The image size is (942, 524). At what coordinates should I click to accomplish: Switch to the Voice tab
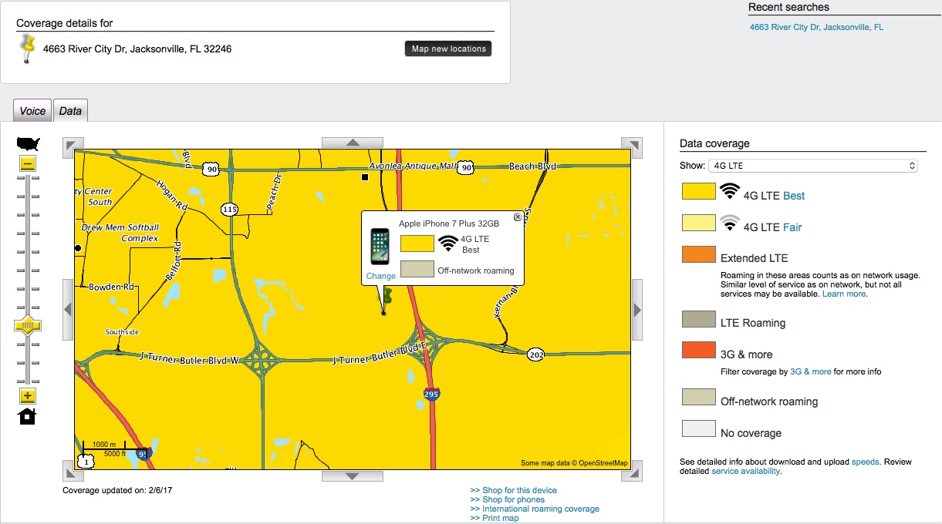click(x=32, y=111)
